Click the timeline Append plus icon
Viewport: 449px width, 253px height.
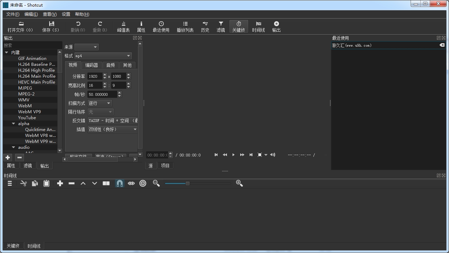pyautogui.click(x=60, y=183)
